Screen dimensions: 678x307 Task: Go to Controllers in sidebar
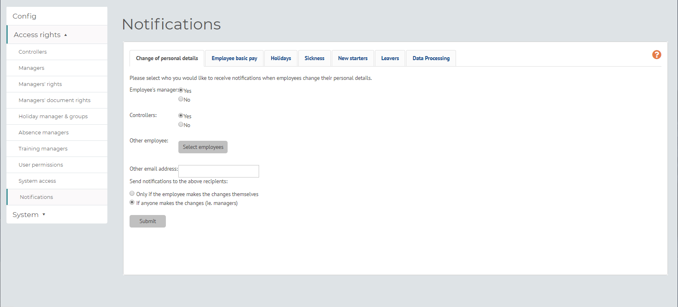57,52
